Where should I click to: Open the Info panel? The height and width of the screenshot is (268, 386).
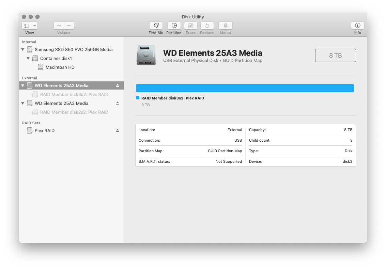[x=357, y=26]
